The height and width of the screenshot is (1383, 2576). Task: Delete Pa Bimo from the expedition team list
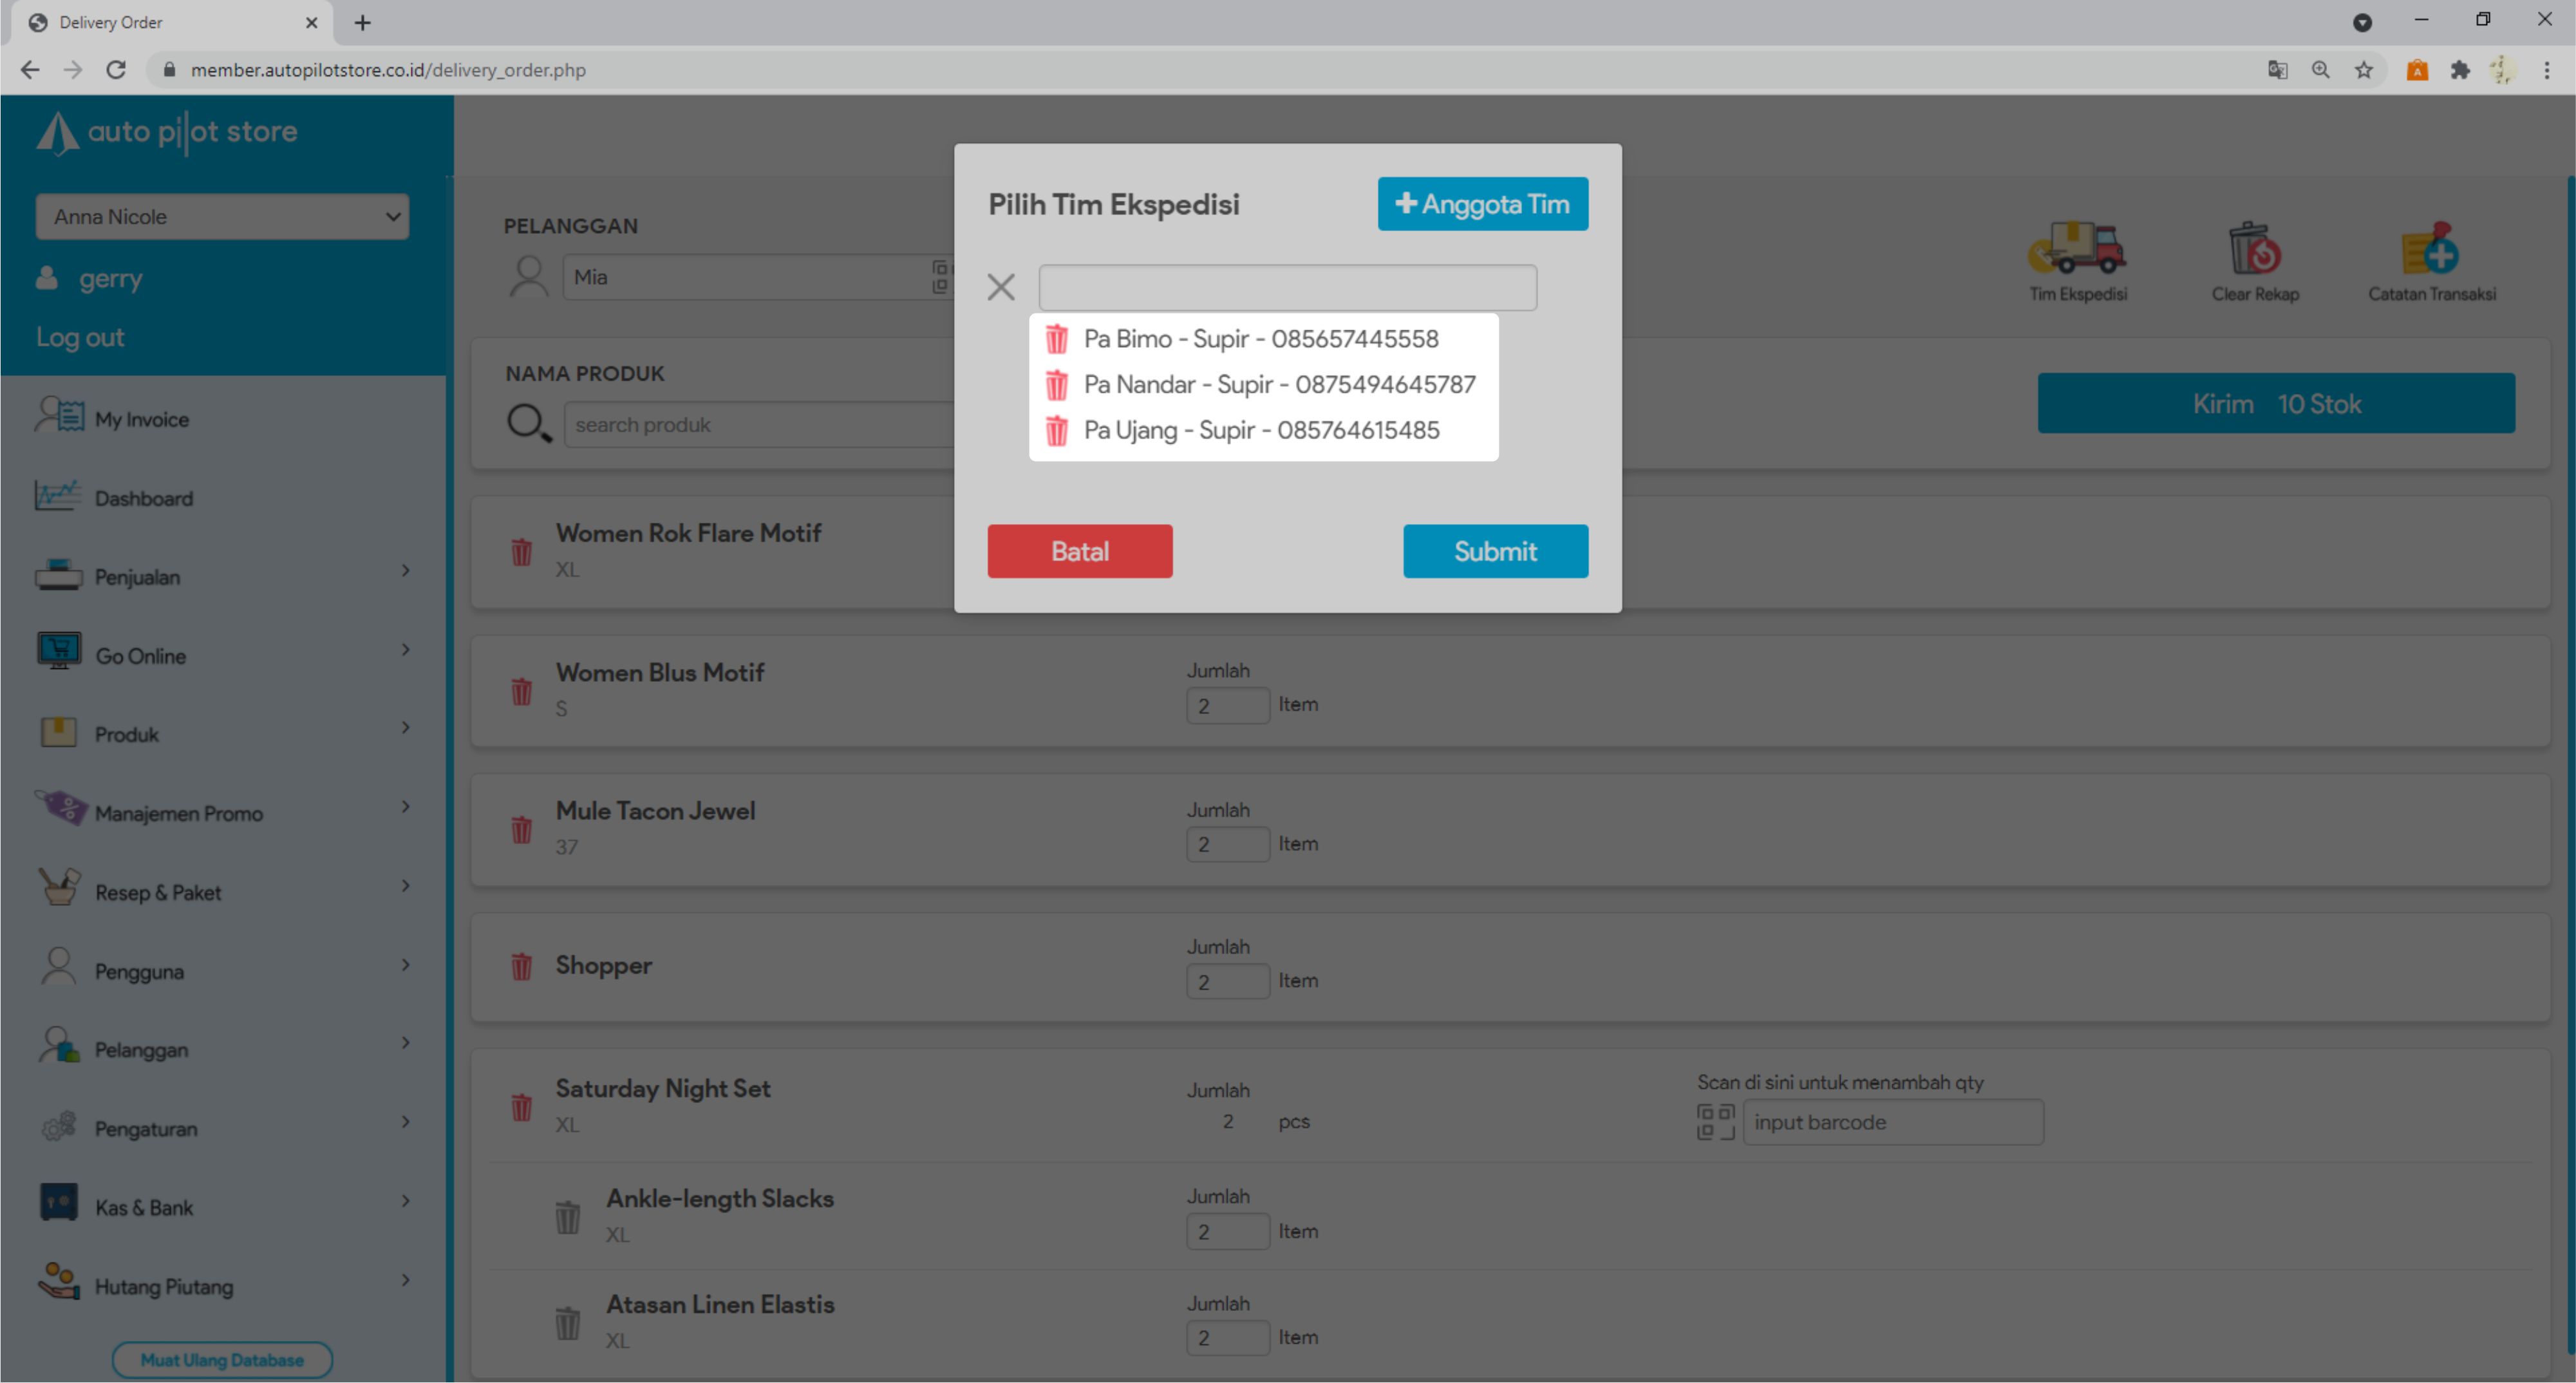(1056, 339)
